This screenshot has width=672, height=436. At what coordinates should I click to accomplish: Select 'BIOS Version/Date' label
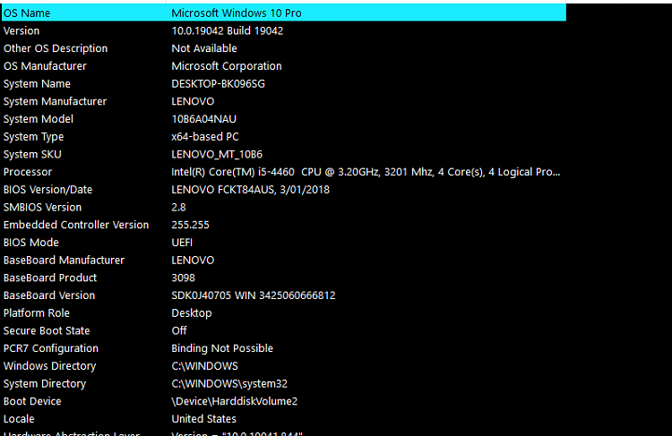(x=47, y=190)
